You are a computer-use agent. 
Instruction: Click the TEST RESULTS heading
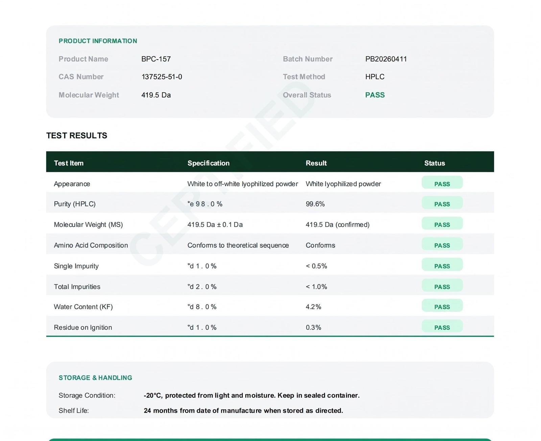click(77, 136)
